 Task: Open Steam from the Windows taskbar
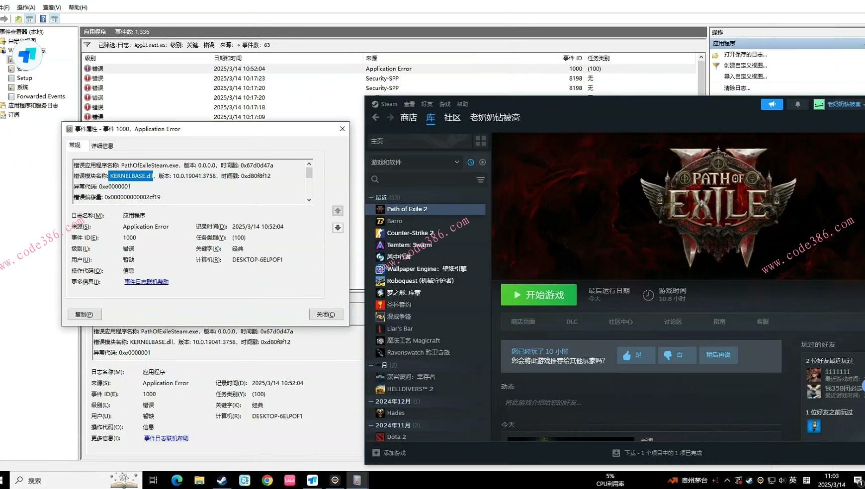222,480
